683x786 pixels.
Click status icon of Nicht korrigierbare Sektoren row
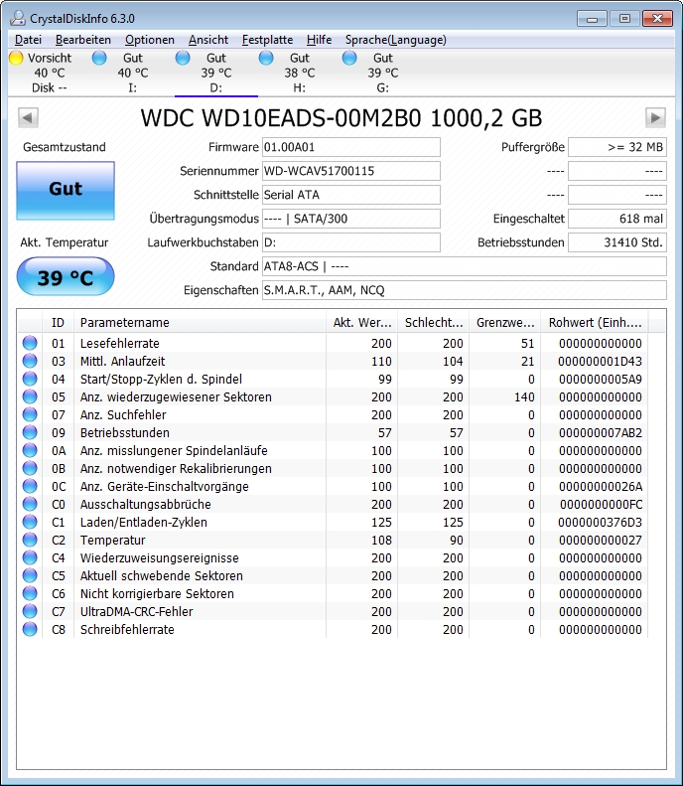coord(30,593)
